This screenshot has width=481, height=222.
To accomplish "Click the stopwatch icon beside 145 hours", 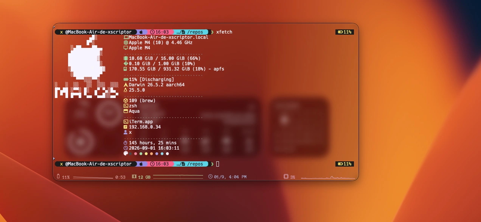I will pyautogui.click(x=126, y=143).
